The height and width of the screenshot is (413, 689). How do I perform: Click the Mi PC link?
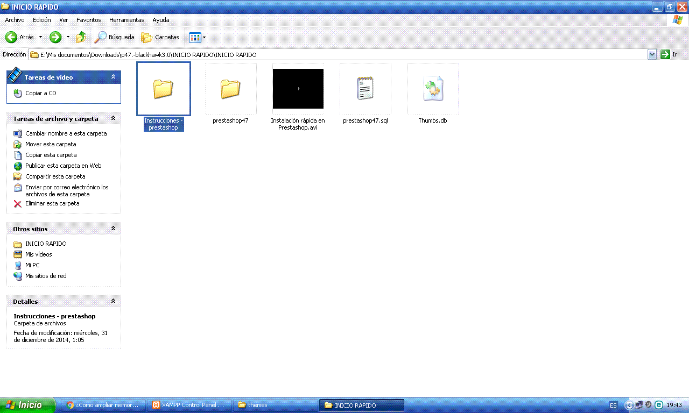coord(32,265)
